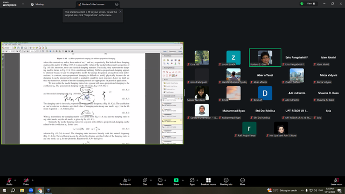345x194 pixels.
Task: Open Windows Start menu
Action: (4, 190)
